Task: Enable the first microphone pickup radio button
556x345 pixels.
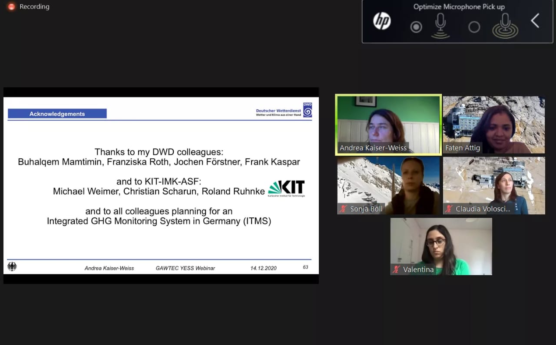Action: point(416,27)
